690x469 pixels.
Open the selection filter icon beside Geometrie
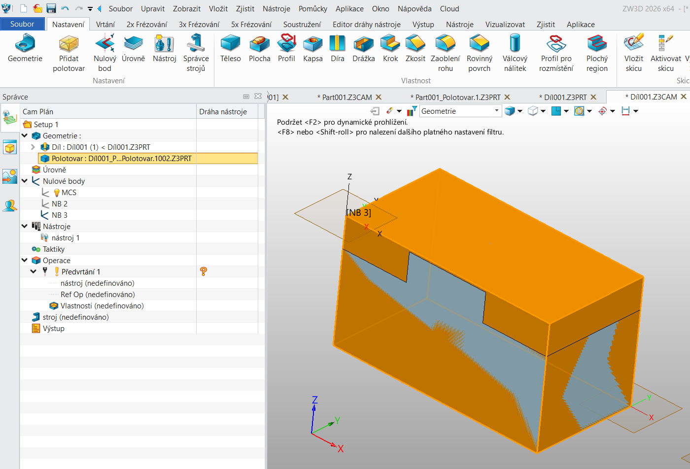(x=412, y=111)
